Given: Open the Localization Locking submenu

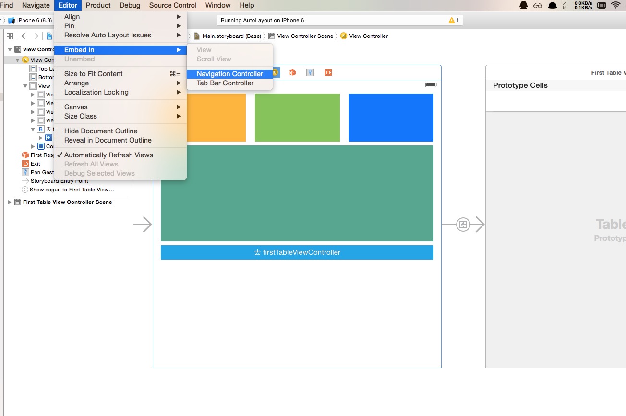Looking at the screenshot, I should pyautogui.click(x=120, y=92).
